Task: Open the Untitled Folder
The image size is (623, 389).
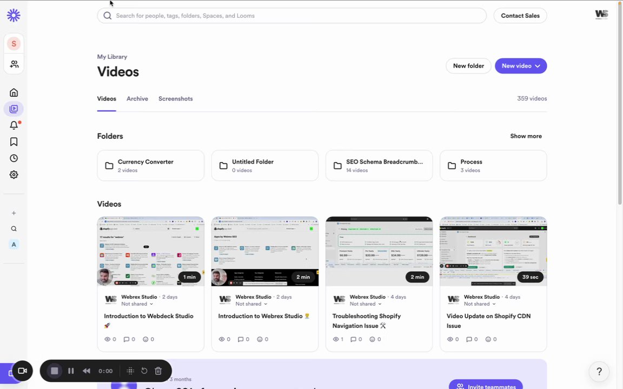Action: [265, 165]
